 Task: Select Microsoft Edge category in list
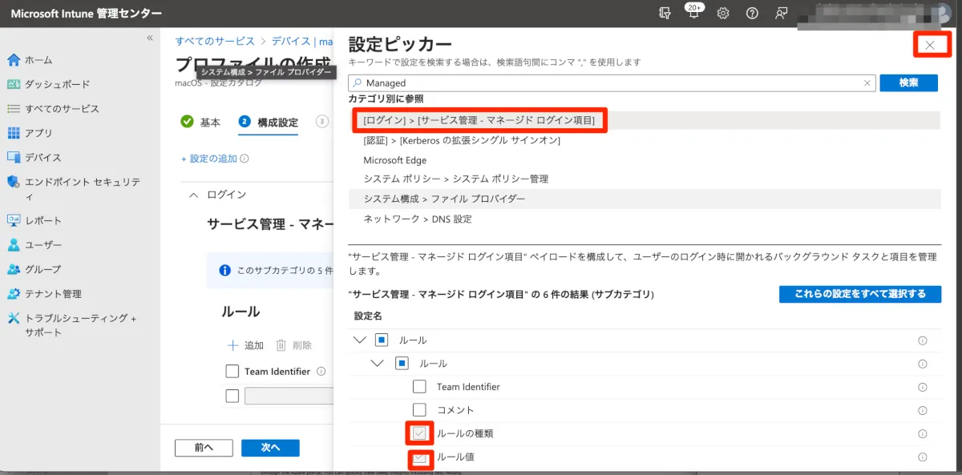point(395,160)
